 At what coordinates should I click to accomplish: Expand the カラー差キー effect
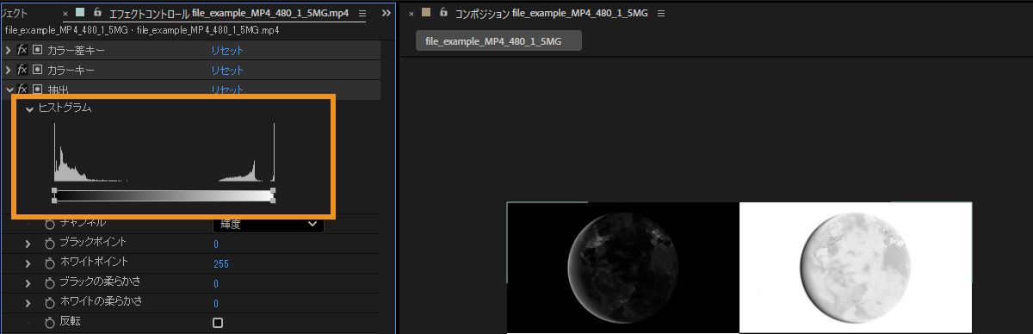8,51
